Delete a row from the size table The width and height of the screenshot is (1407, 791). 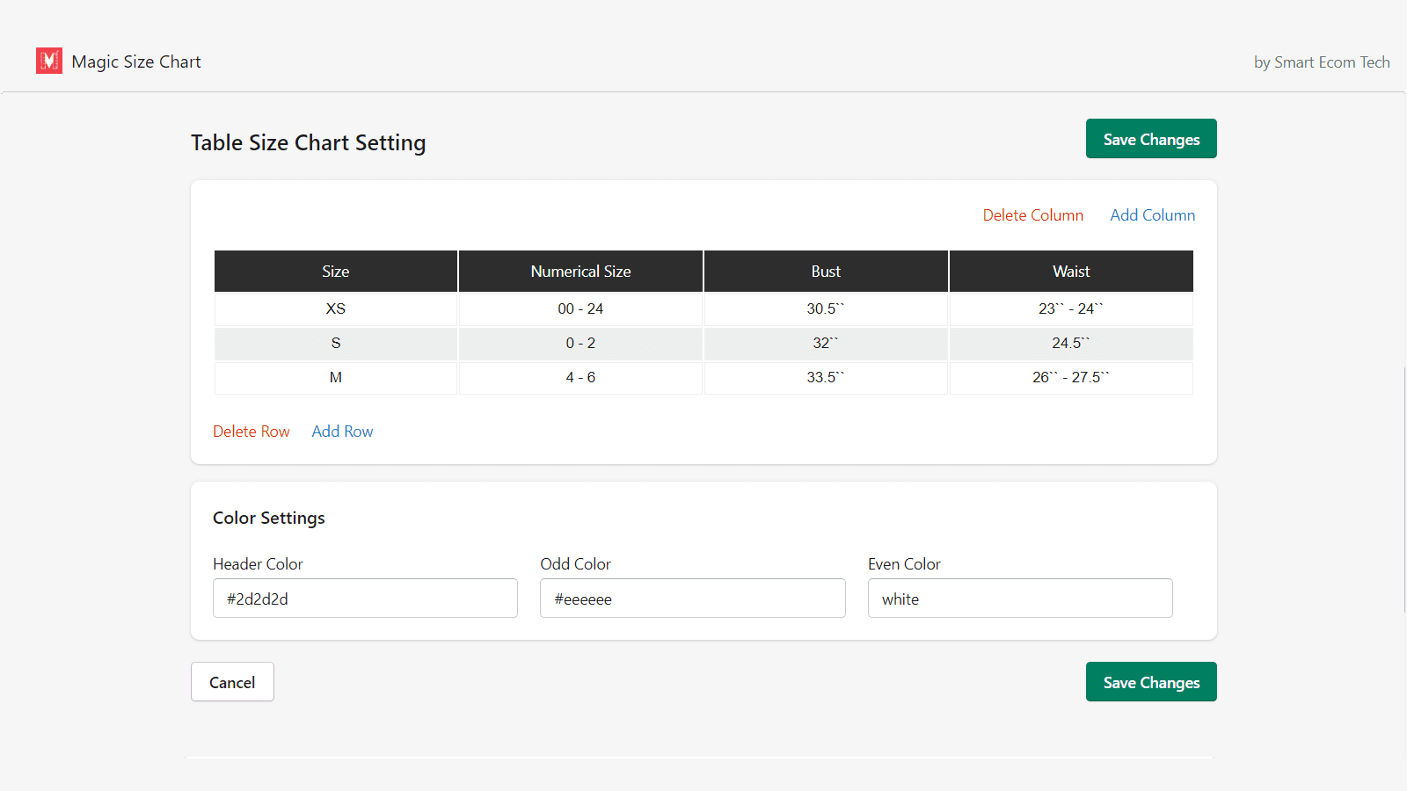click(x=251, y=432)
